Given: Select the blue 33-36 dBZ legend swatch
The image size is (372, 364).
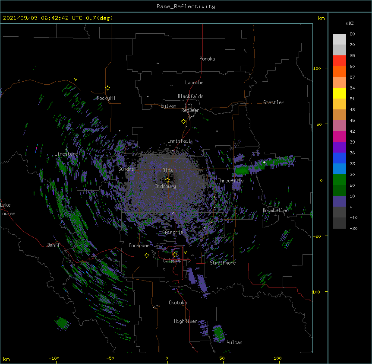Looking at the screenshot, I should (x=339, y=158).
